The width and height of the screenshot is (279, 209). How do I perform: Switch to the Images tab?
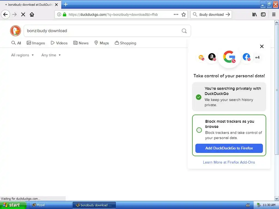[36, 43]
